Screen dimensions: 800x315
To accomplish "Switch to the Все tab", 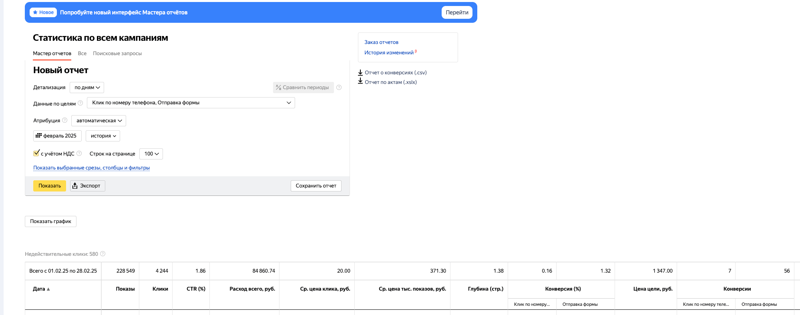I will (82, 54).
